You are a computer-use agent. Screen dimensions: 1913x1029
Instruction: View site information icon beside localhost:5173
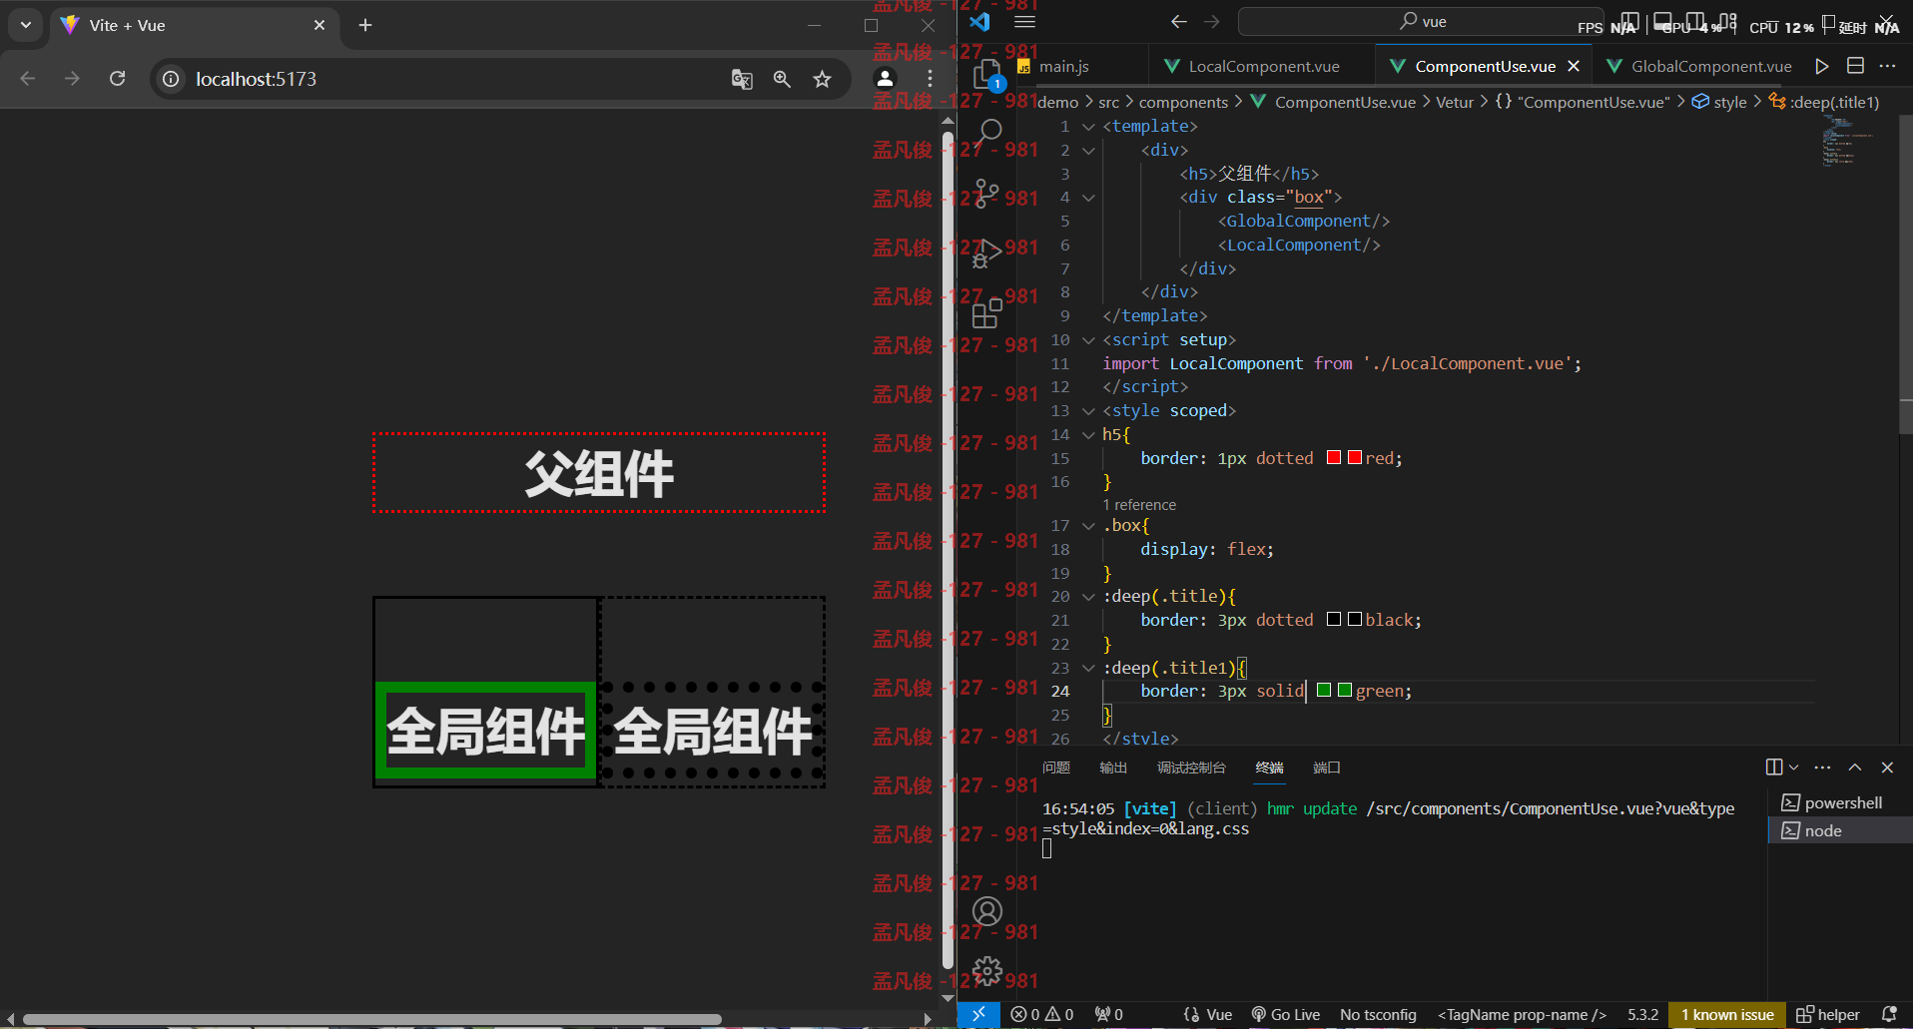[x=172, y=79]
